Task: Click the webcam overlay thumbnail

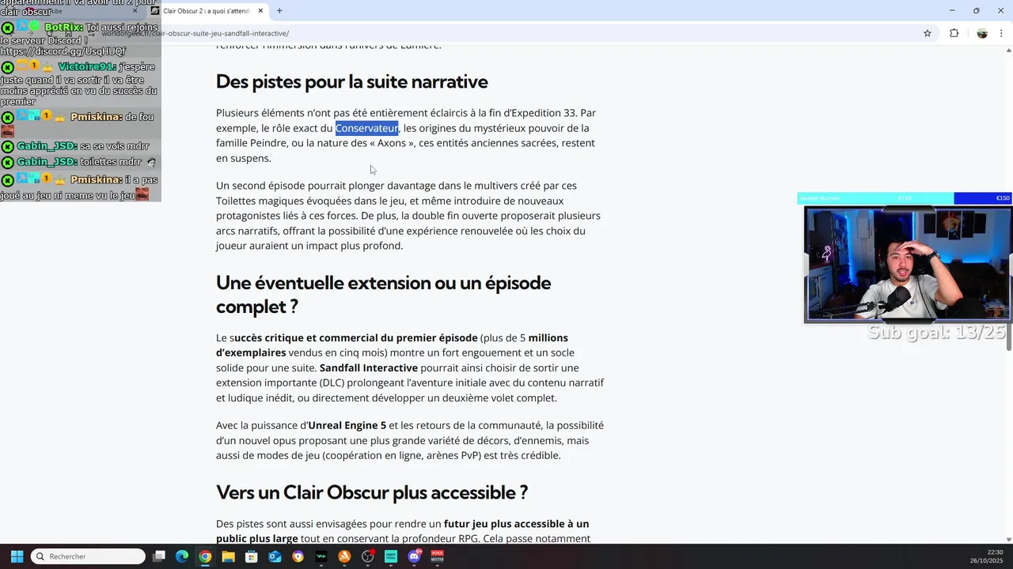Action: [x=908, y=265]
